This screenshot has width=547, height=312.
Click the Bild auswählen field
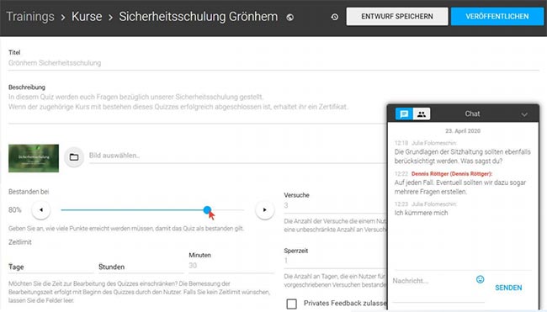coord(237,156)
